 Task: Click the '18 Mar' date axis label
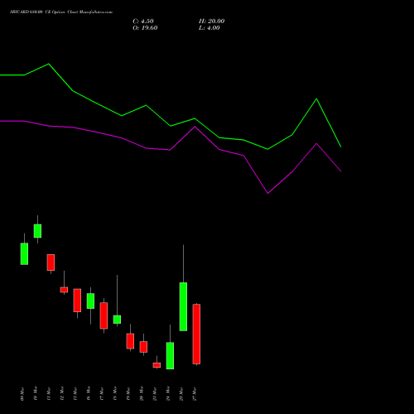coord(115,394)
